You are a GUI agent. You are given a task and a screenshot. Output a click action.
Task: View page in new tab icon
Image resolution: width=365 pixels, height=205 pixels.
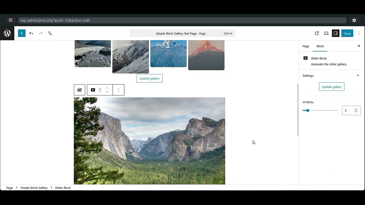point(317,33)
